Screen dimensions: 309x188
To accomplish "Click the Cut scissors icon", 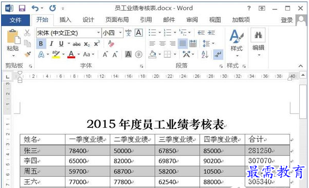I will point(27,33).
